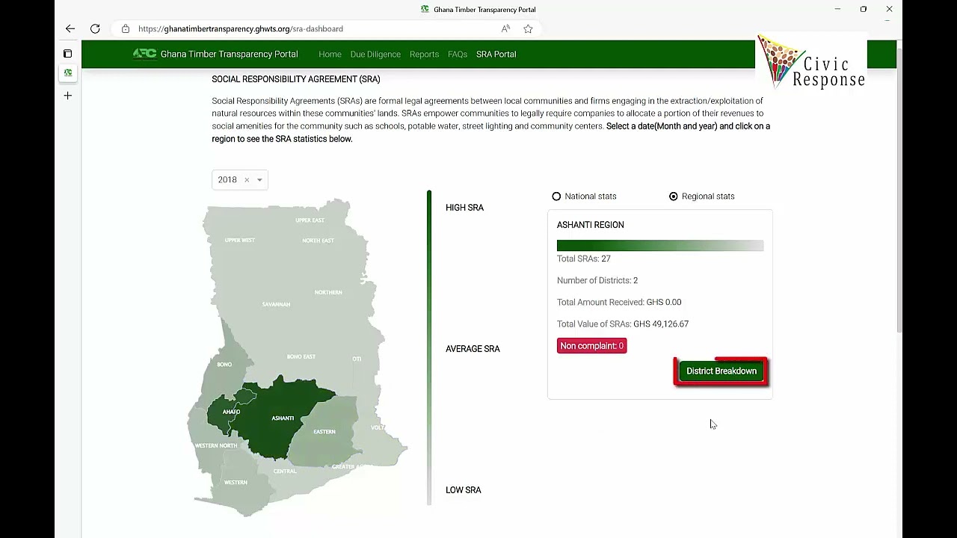Select the Bono East region on map
Image resolution: width=957 pixels, height=538 pixels.
301,357
